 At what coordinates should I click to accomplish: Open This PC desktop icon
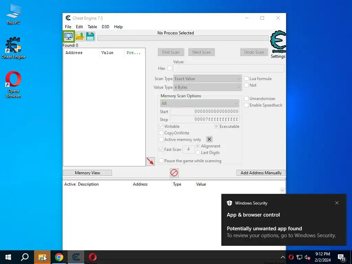tap(13, 14)
